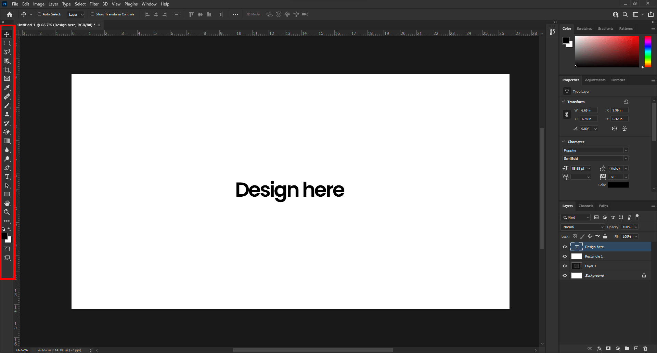Click the layer style fx button
Screen dimensions: 657x353
599,349
